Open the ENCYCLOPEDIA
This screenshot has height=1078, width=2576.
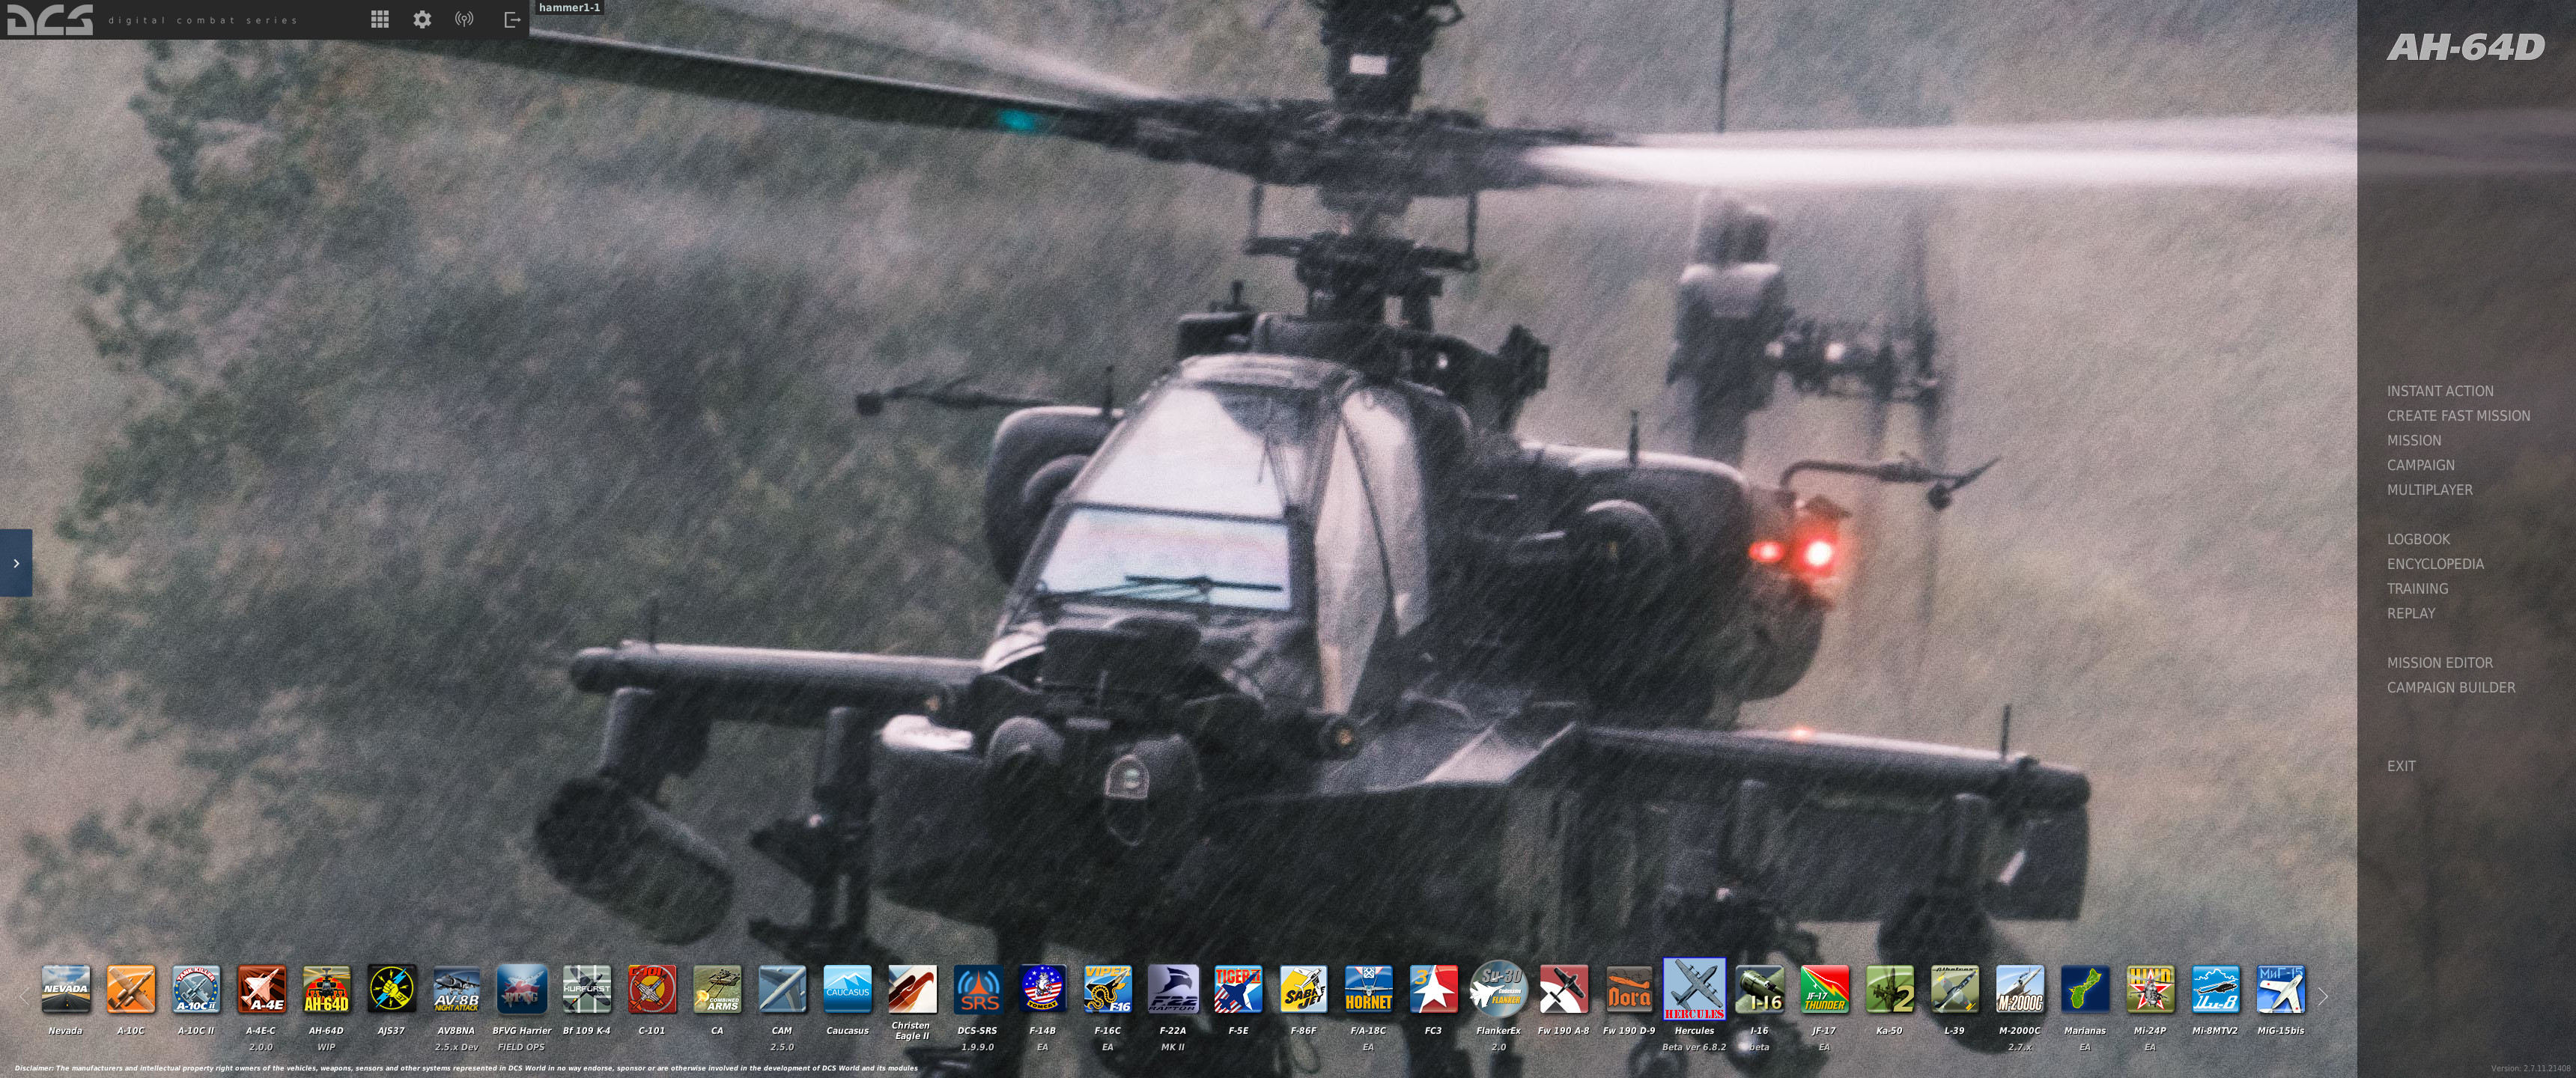(2436, 564)
